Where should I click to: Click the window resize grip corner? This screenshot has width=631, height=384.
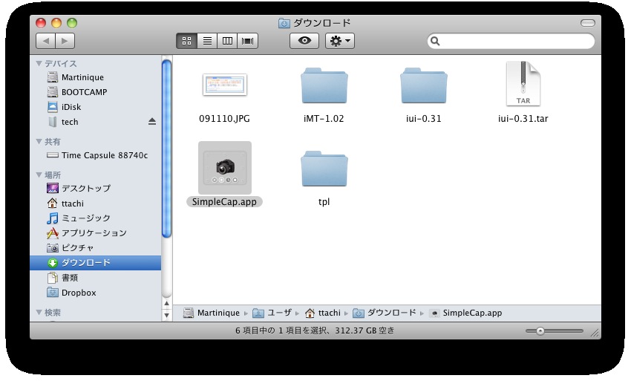coord(595,332)
